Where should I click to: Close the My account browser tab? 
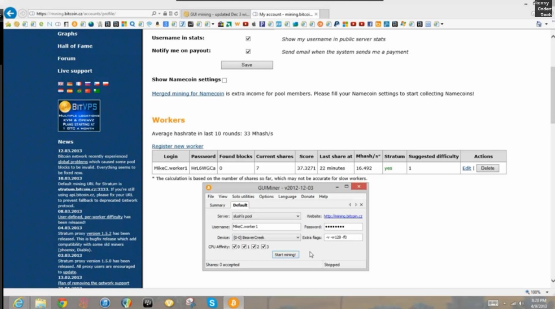[x=316, y=14]
